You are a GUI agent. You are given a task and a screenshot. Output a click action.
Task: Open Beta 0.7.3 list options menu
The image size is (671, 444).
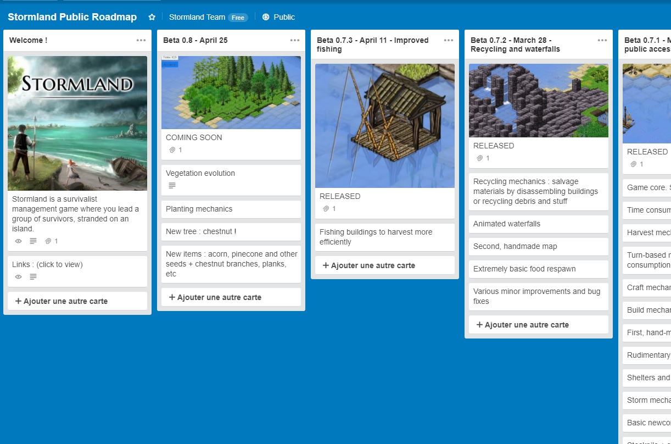(x=449, y=40)
